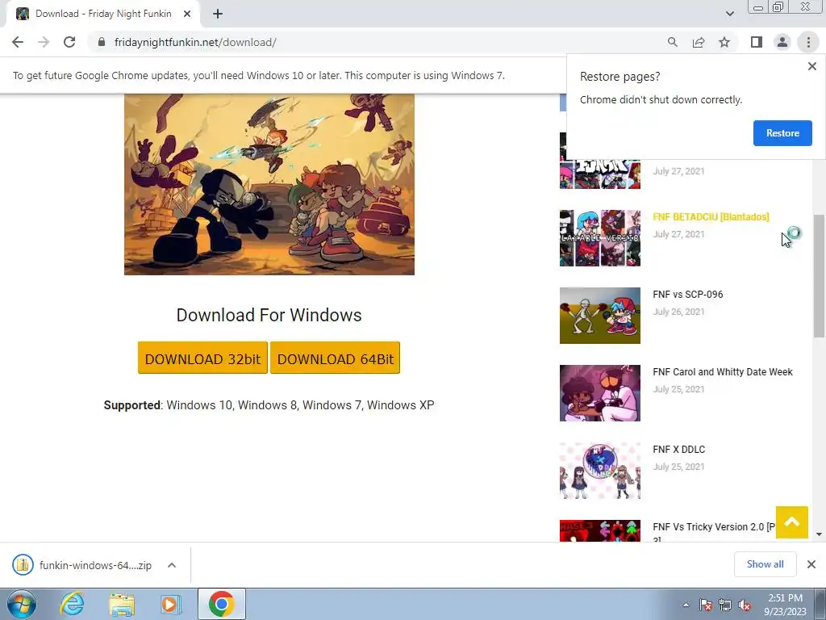Expand the download item options chevron
Screen dimensions: 826x620
[x=172, y=565]
